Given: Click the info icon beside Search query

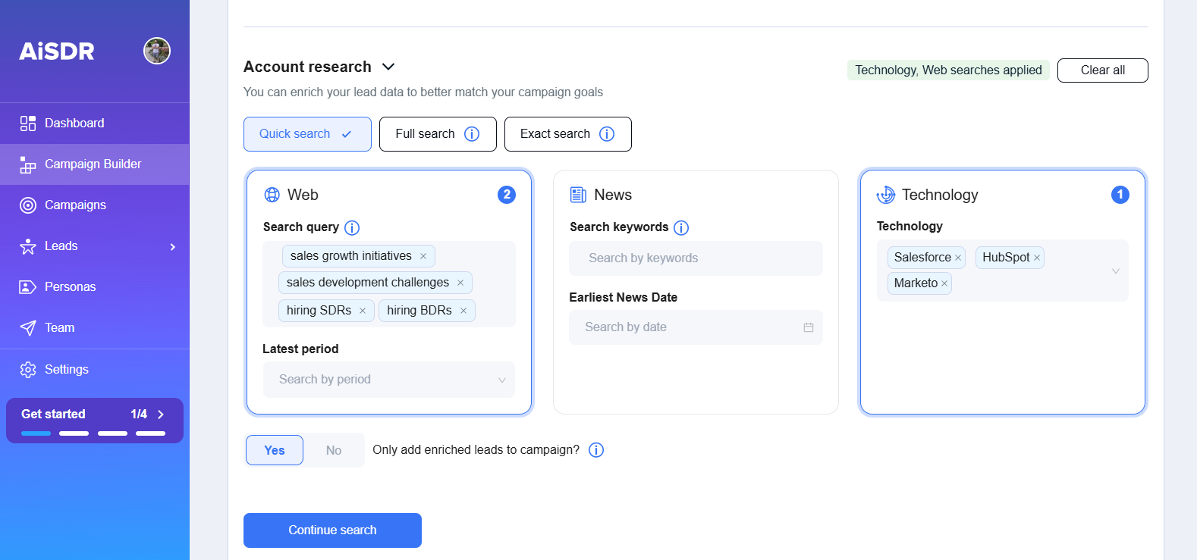Looking at the screenshot, I should [x=352, y=227].
